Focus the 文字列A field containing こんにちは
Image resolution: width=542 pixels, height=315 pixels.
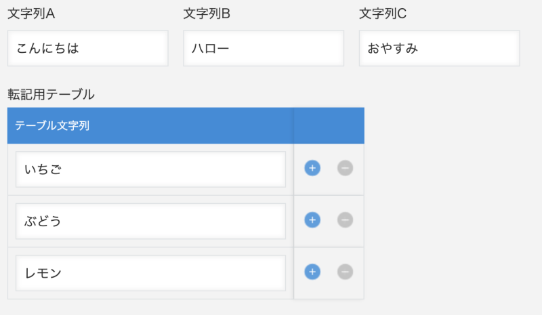coord(88,48)
